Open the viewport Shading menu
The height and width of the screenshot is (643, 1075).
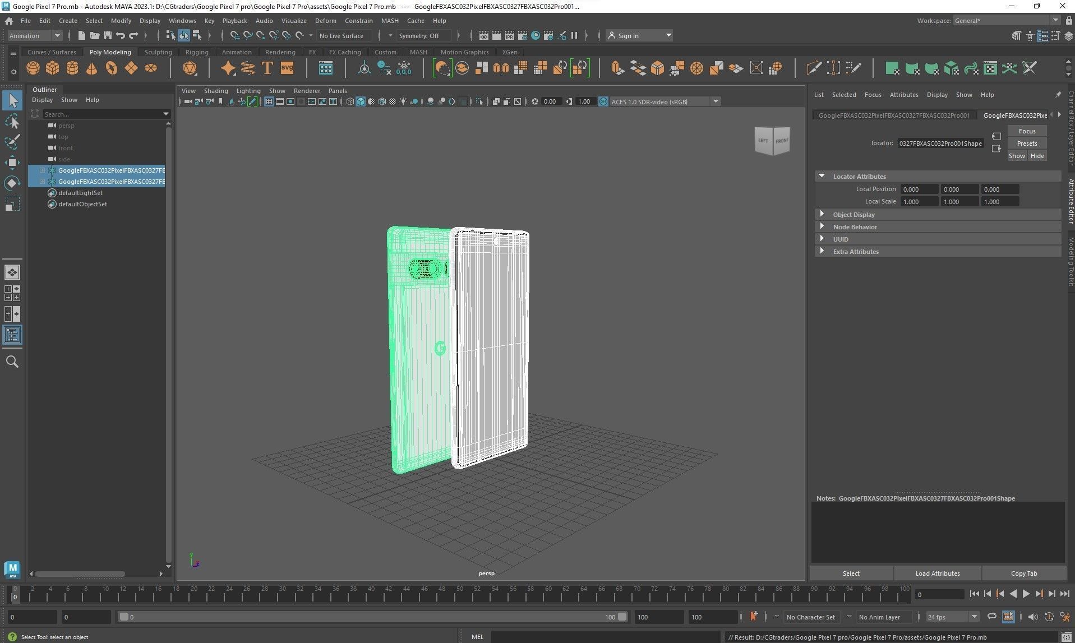click(x=216, y=91)
